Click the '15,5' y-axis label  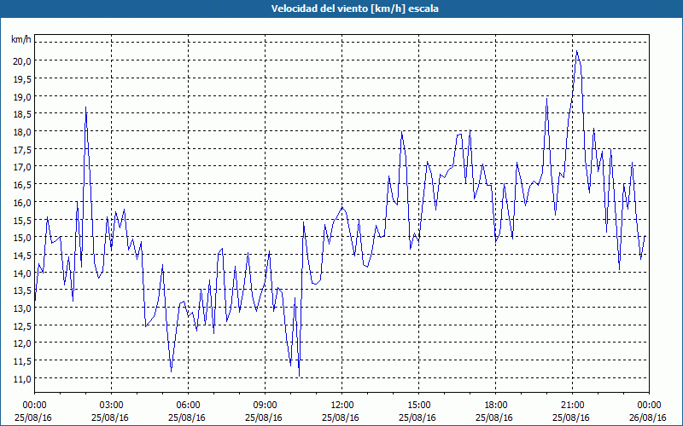22,221
